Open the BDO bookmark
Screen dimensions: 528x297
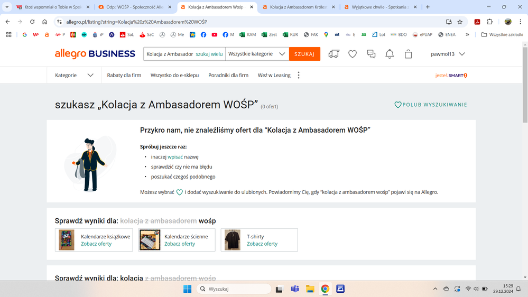(x=399, y=34)
